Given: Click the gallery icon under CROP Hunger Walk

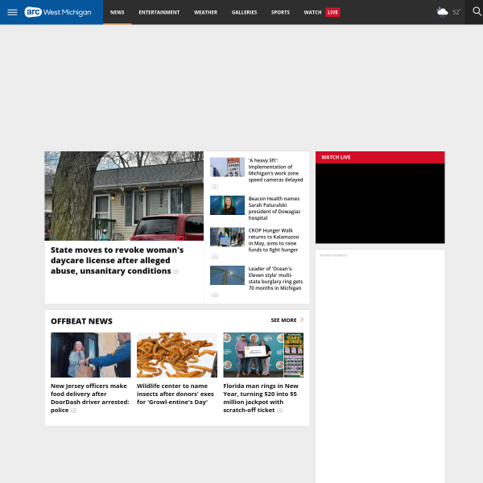Looking at the screenshot, I should coord(215,257).
